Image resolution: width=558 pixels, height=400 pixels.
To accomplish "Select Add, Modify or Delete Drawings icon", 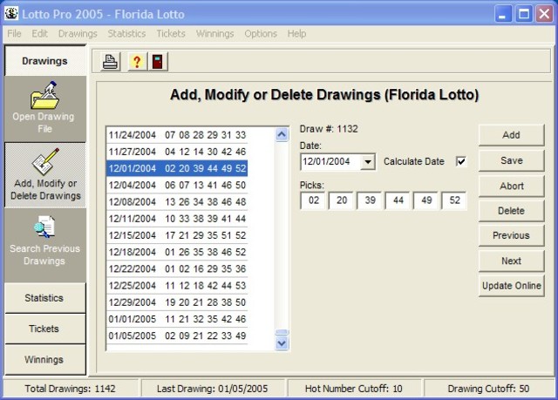I will click(x=45, y=162).
